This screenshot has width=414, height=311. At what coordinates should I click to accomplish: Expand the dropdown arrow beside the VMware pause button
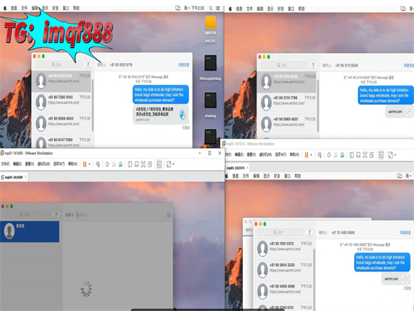click(91, 164)
